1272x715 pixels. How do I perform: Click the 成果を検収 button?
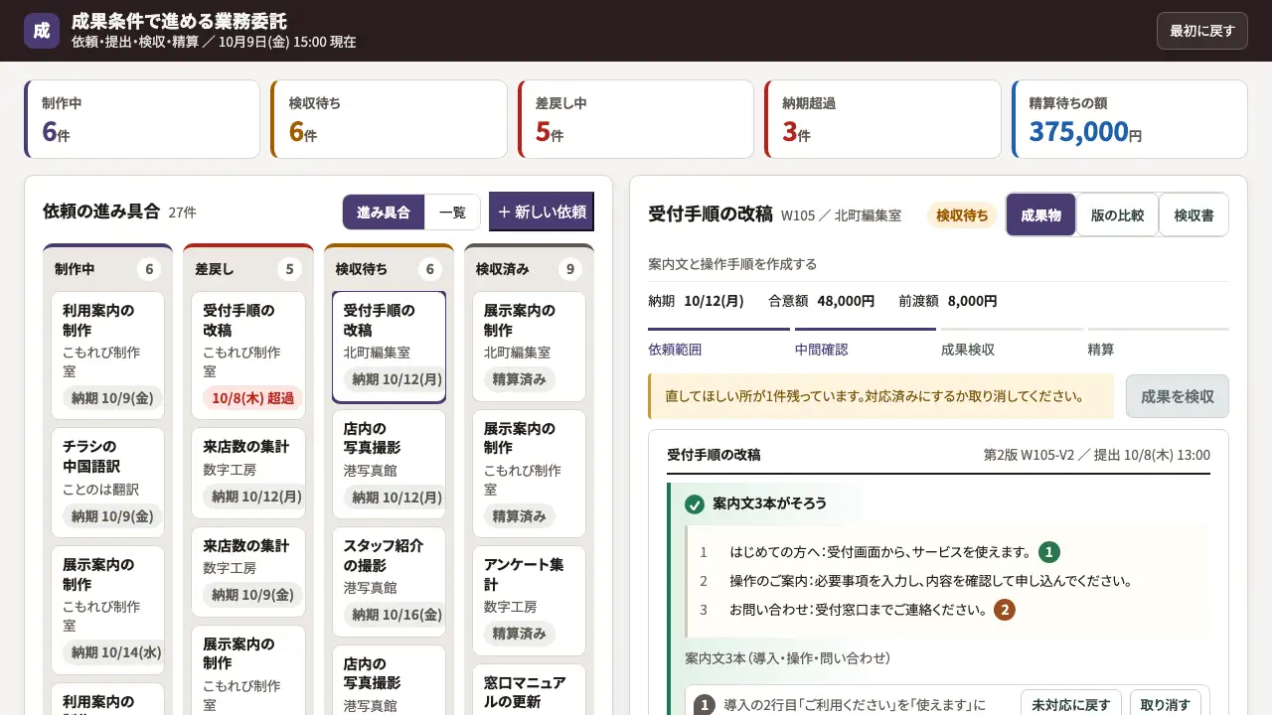point(1178,396)
